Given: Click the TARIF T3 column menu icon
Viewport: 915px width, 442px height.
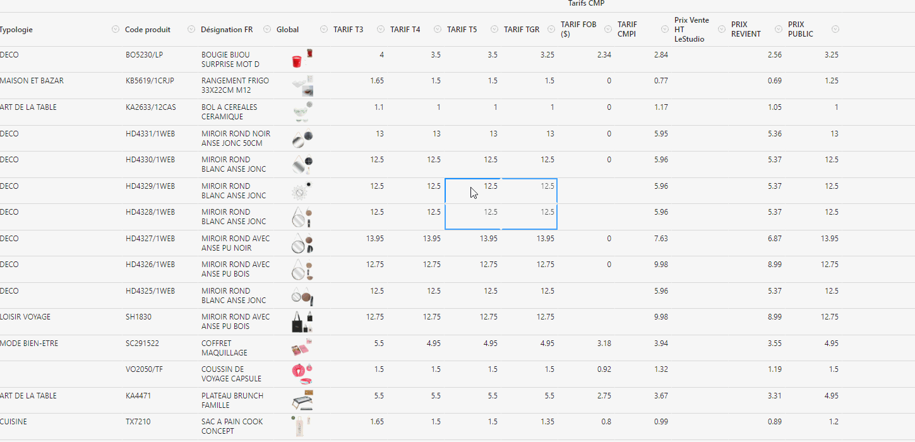Looking at the screenshot, I should tap(380, 29).
